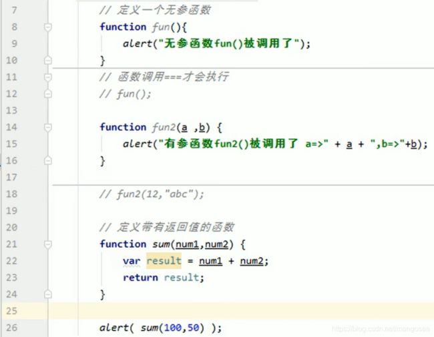Viewport: 434px width, 337px height.
Task: Click function keyword on line 14
Action: coord(123,127)
